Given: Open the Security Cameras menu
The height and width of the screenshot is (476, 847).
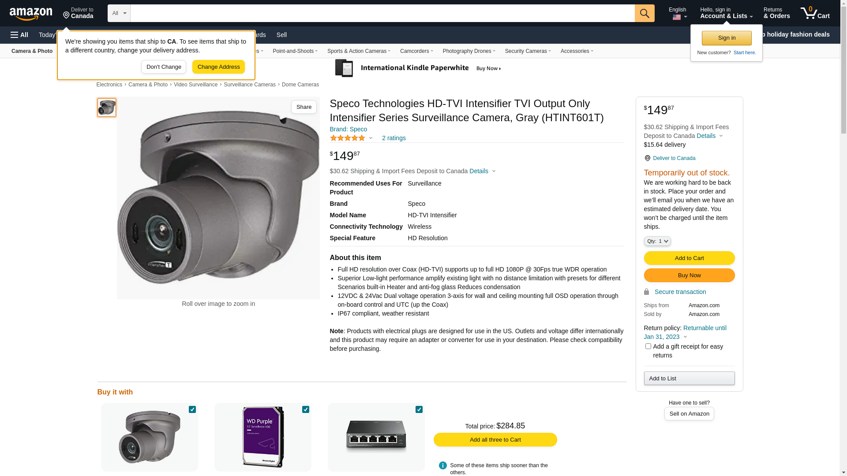Looking at the screenshot, I should click(x=528, y=51).
